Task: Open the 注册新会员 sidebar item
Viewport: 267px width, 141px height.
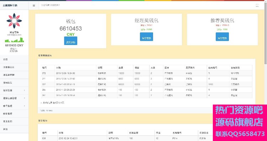Action: [x=14, y=67]
